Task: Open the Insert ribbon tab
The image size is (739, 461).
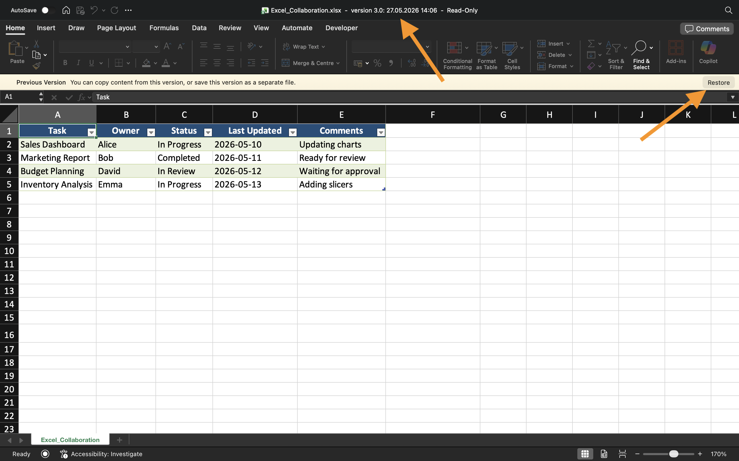Action: coord(46,28)
